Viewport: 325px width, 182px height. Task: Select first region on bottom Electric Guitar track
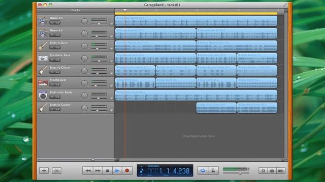point(216,108)
